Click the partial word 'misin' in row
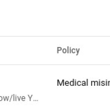The height and width of the screenshot is (110, 110). 100,82
